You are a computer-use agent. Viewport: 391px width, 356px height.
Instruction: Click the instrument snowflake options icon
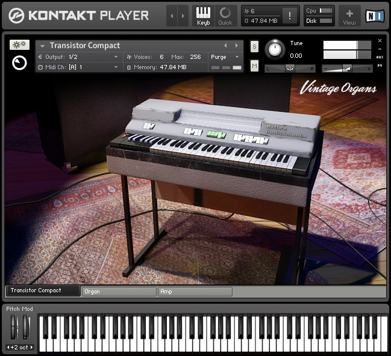click(19, 45)
